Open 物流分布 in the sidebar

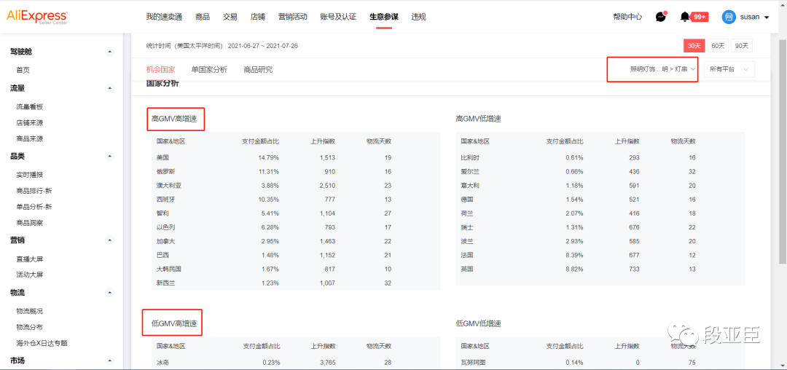[30, 327]
